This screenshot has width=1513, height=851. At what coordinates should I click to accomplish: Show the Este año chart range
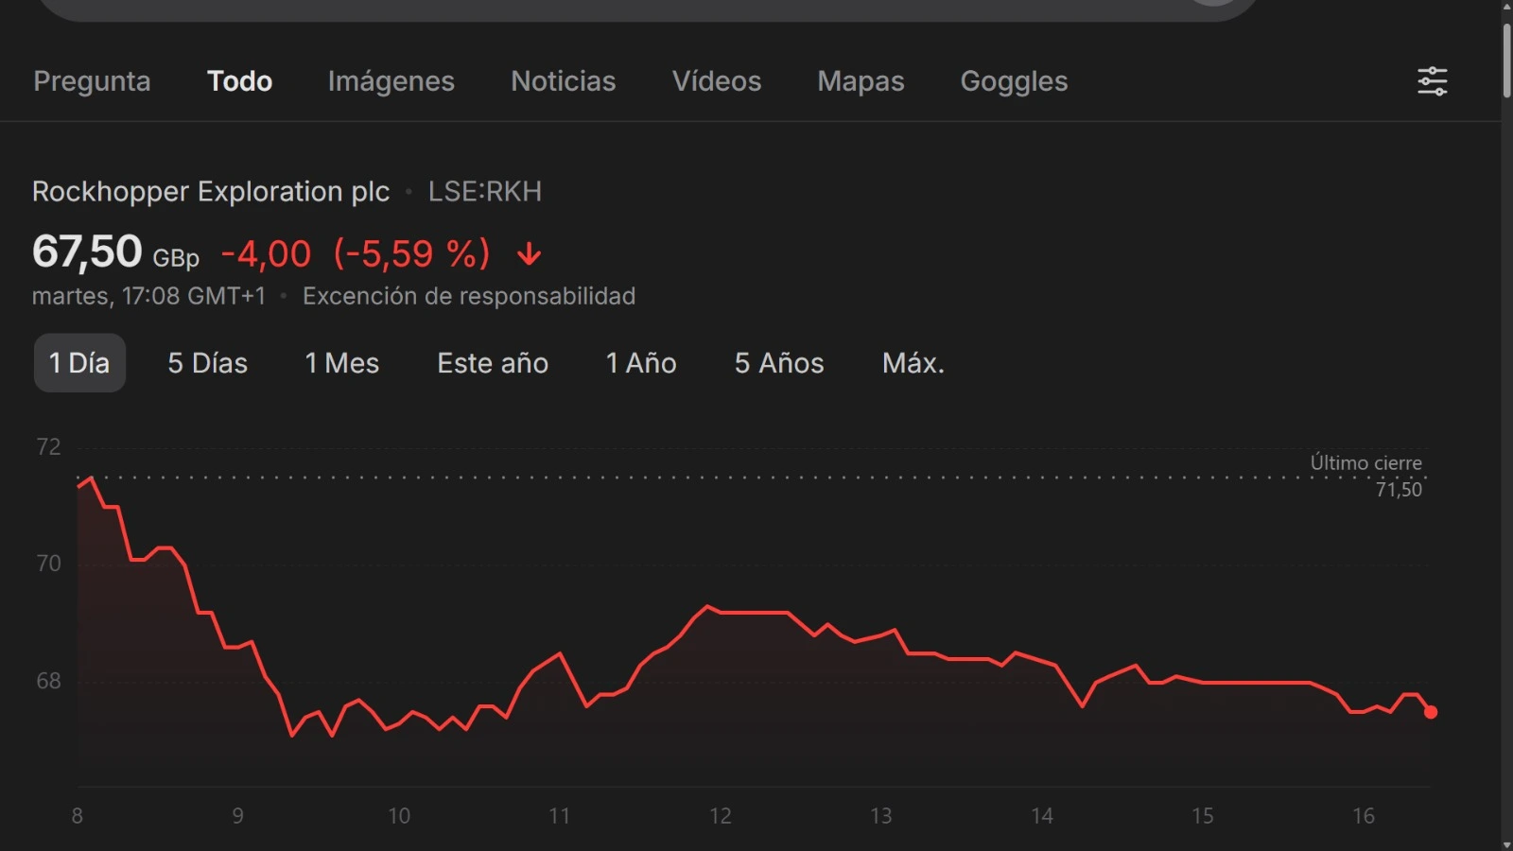tap(493, 363)
